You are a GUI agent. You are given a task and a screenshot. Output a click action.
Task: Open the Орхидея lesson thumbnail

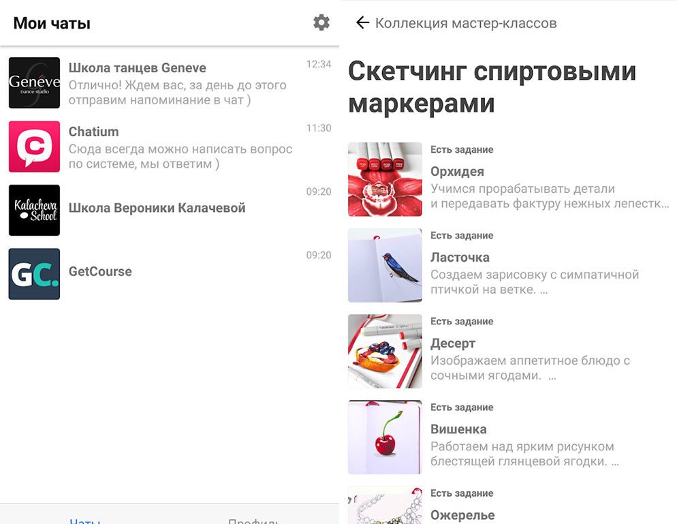click(x=385, y=179)
